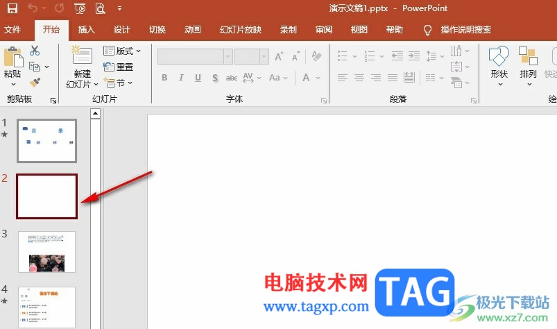Click the 操作说明搜索 search box
The height and width of the screenshot is (329, 557).
click(465, 29)
